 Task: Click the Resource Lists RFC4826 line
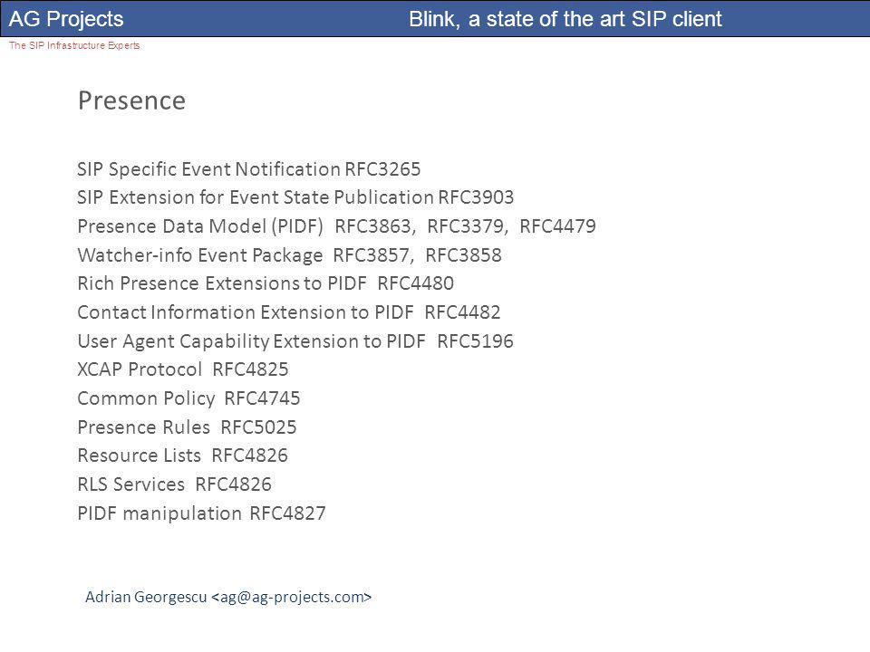tap(183, 455)
